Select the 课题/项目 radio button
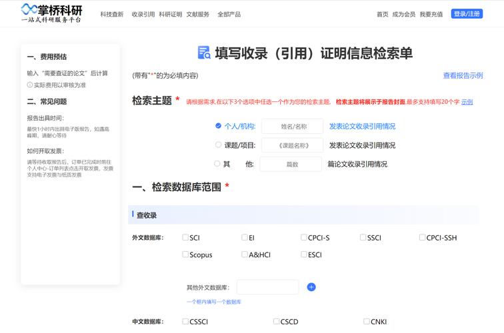Image resolution: width=504 pixels, height=333 pixels. [218, 145]
